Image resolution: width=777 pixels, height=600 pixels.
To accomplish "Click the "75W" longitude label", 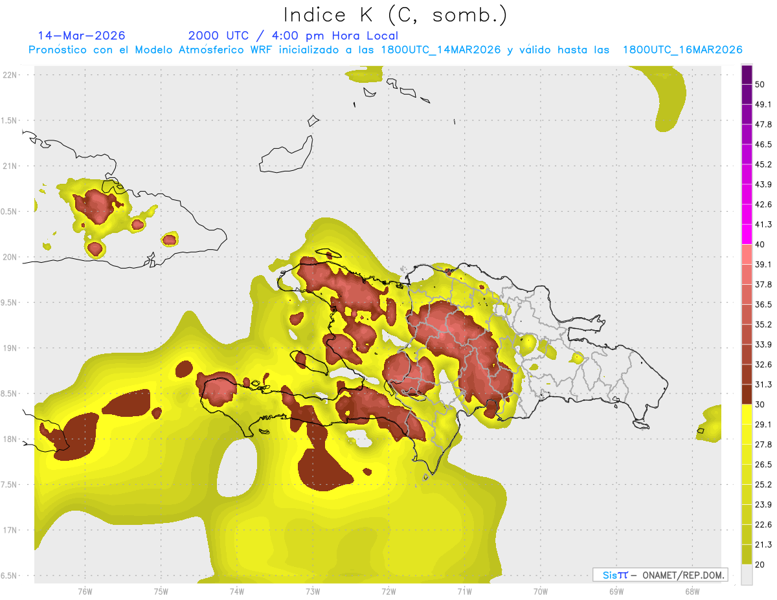I will pyautogui.click(x=161, y=591).
